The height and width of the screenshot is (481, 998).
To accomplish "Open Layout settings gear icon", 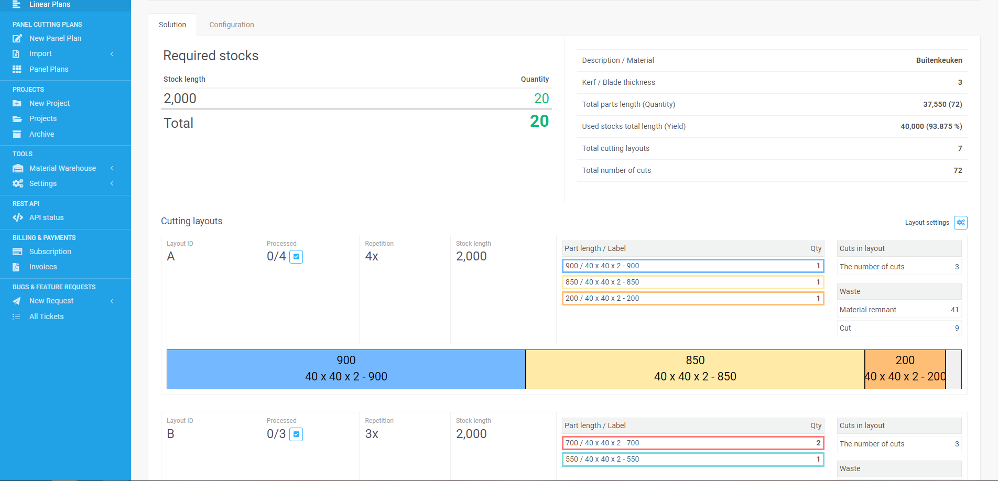I will coord(960,223).
